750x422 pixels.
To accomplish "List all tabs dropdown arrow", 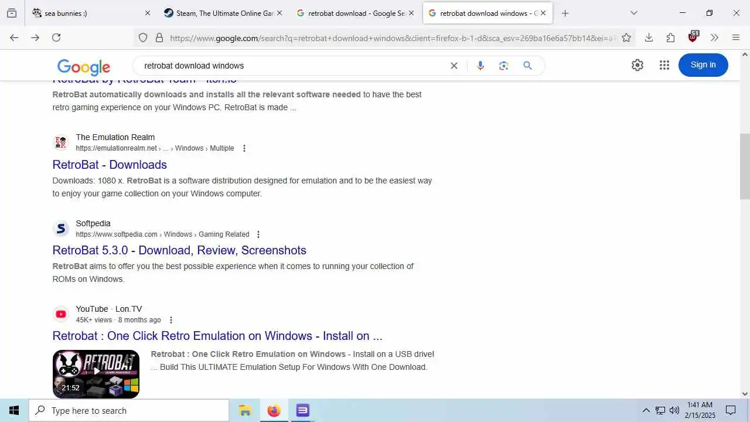I will [x=633, y=13].
